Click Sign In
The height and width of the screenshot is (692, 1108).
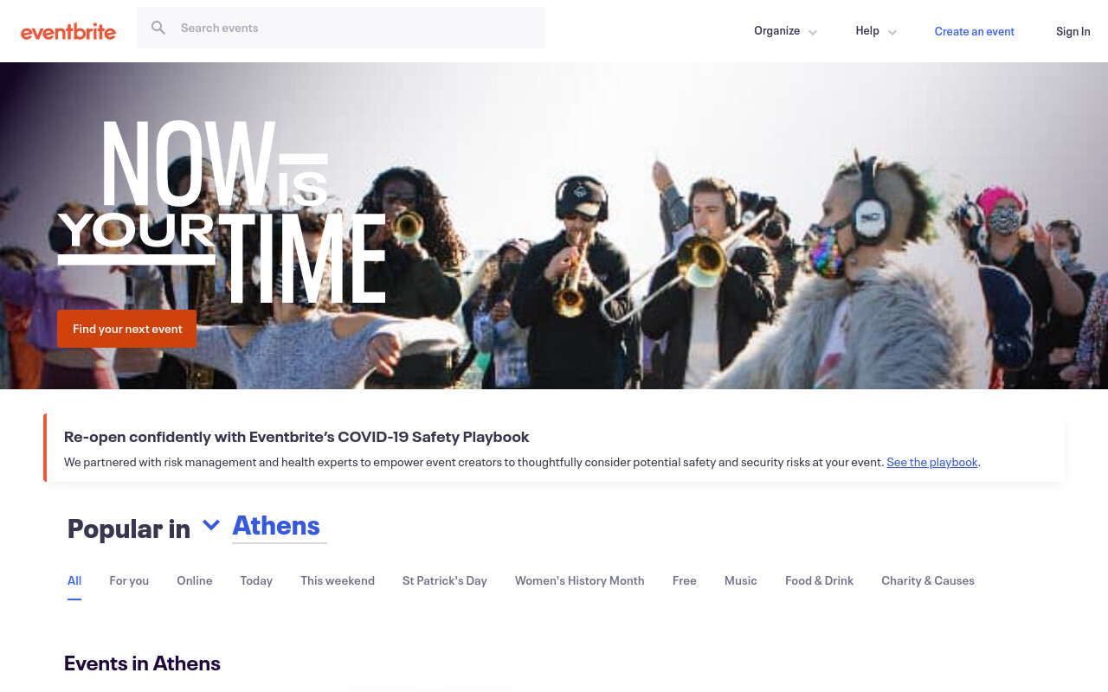pyautogui.click(x=1073, y=31)
